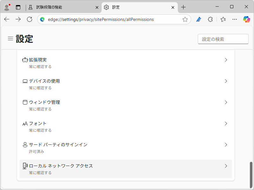
Task: View site information icon in address bar
Action: pos(43,19)
